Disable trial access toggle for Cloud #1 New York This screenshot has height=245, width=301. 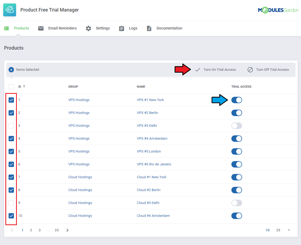[x=237, y=177]
